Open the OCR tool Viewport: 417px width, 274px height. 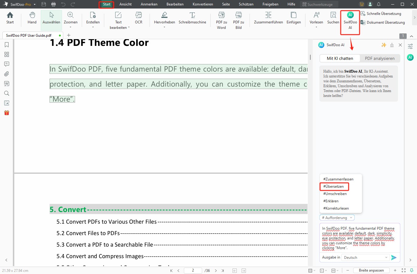click(139, 18)
